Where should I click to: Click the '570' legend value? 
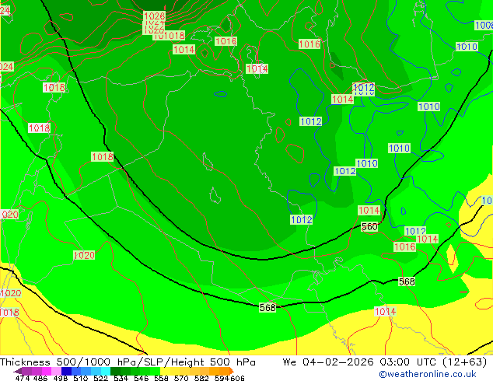point(181,378)
